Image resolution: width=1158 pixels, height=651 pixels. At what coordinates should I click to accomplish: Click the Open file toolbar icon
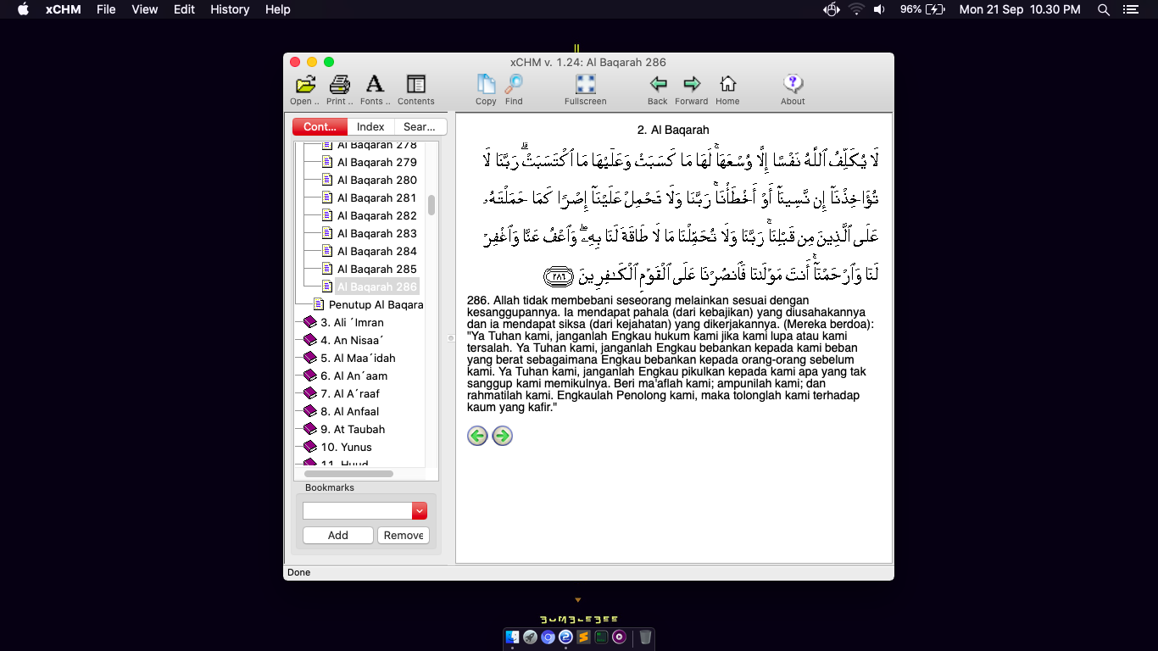(x=305, y=84)
